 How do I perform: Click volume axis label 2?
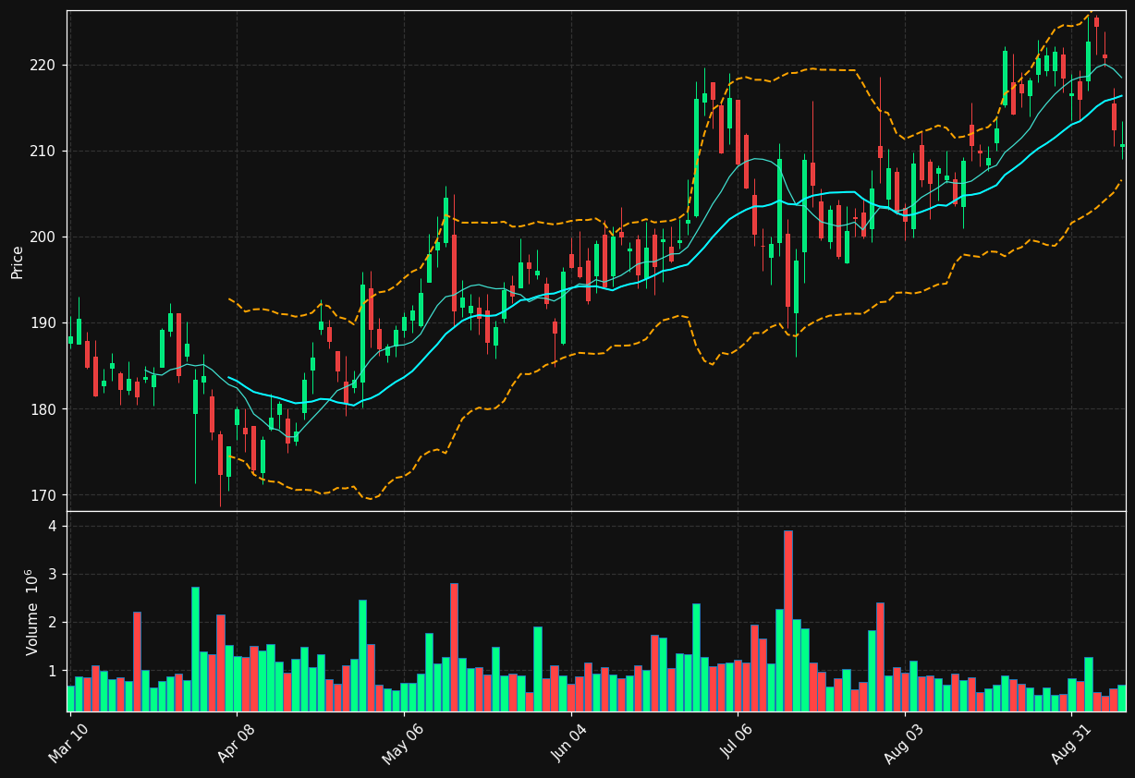pos(53,622)
